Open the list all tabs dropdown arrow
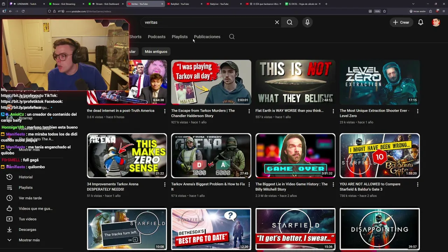 tap(413, 4)
